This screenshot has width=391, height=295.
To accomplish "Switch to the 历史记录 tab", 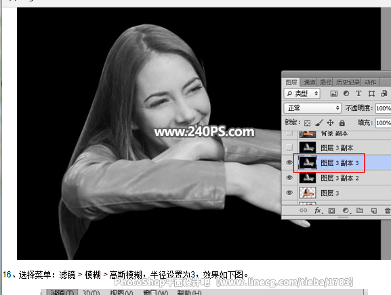I will [x=348, y=83].
